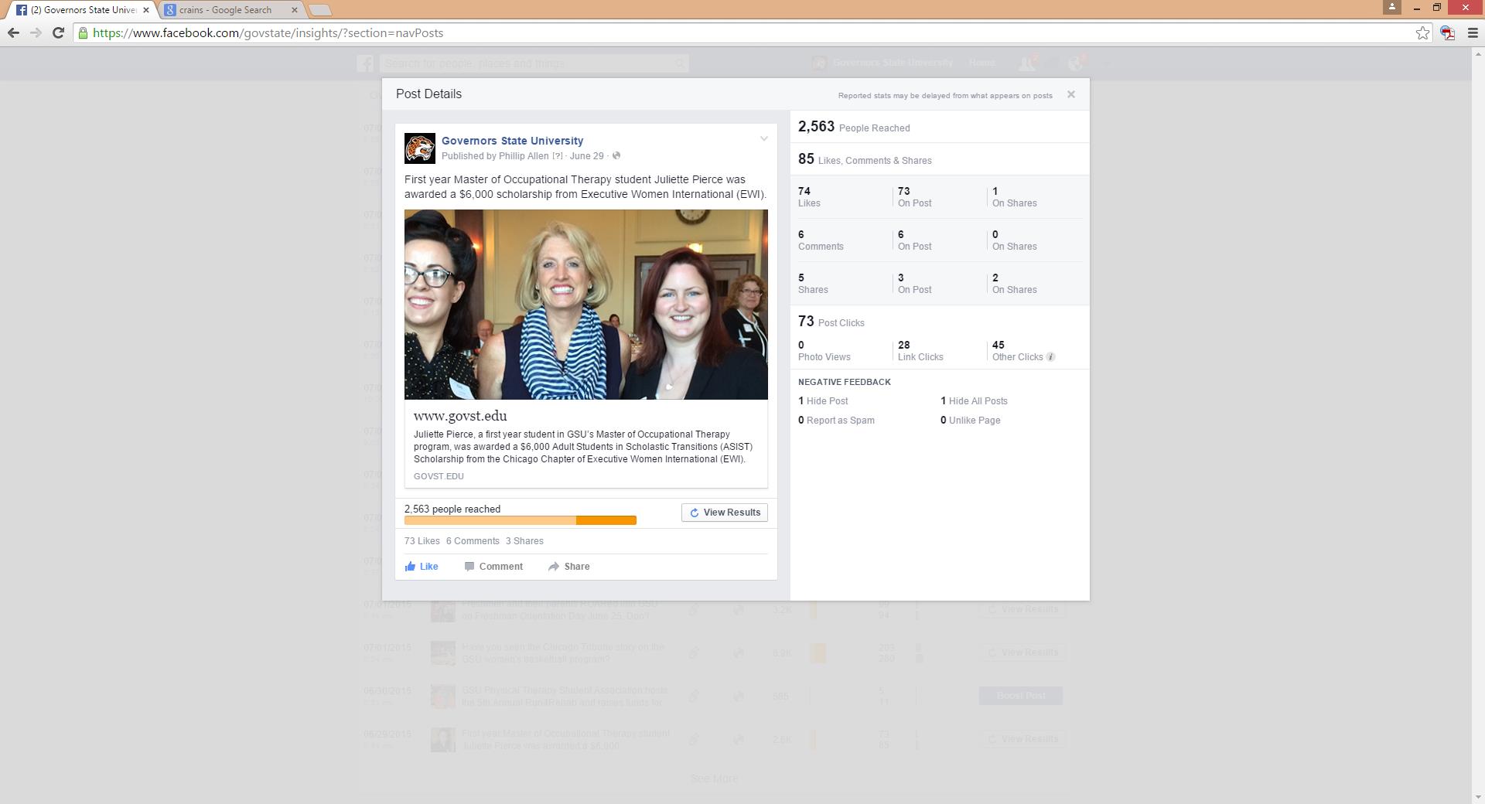Click the red browser extension icon
The height and width of the screenshot is (804, 1485).
pos(1447,32)
